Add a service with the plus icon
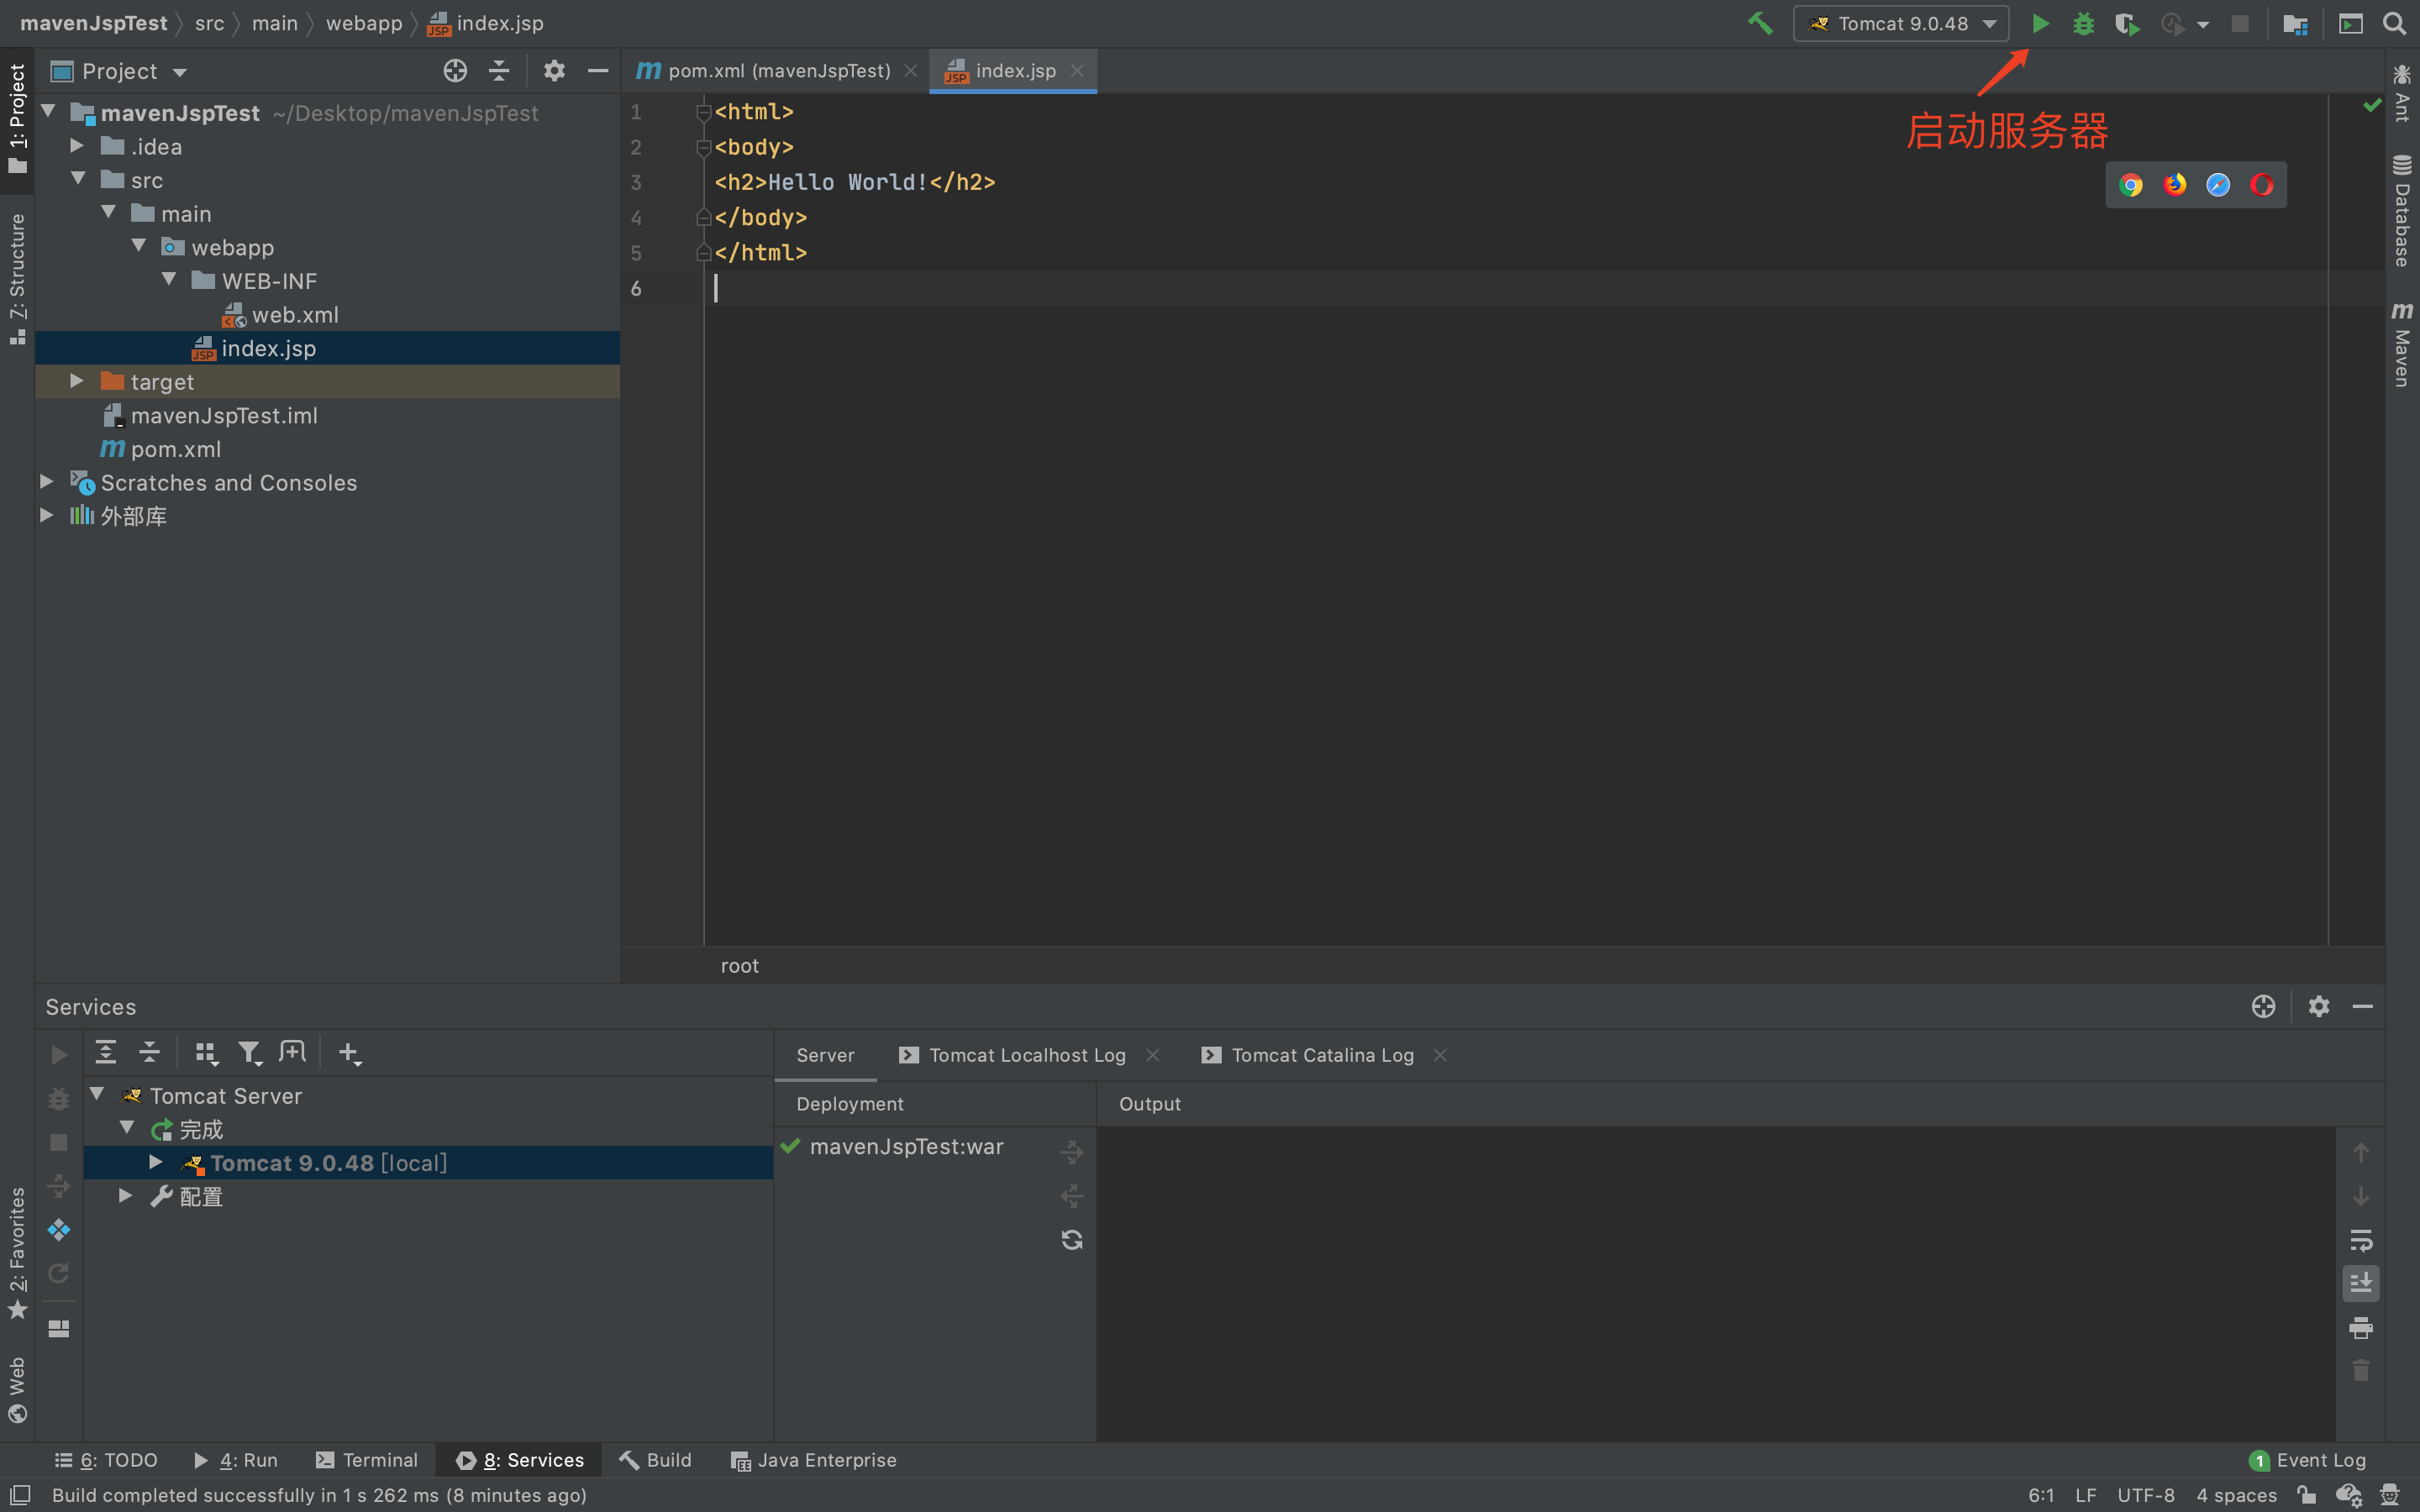The height and width of the screenshot is (1512, 2420). (x=349, y=1052)
